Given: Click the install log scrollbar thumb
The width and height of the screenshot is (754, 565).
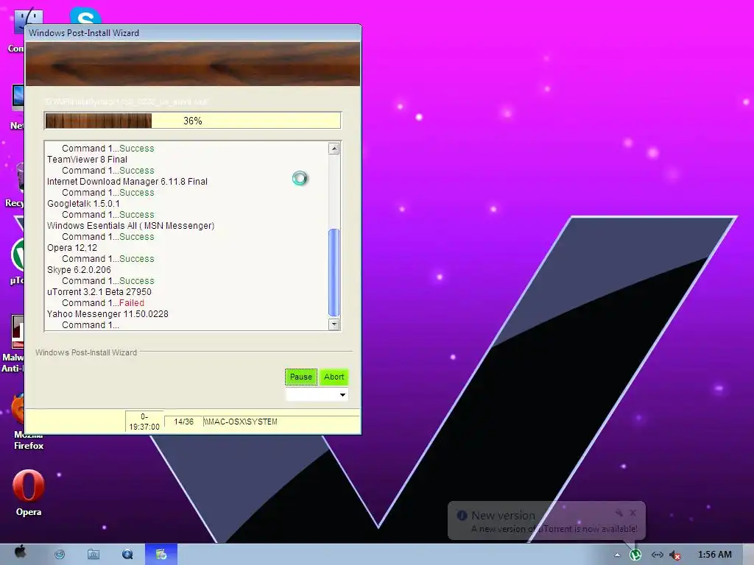Looking at the screenshot, I should [334, 272].
